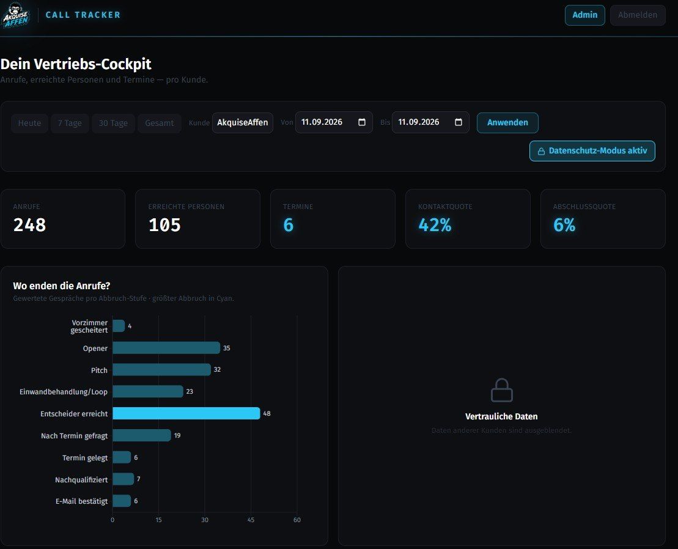Click the Termine value 6
Image resolution: width=678 pixels, height=549 pixels.
289,225
